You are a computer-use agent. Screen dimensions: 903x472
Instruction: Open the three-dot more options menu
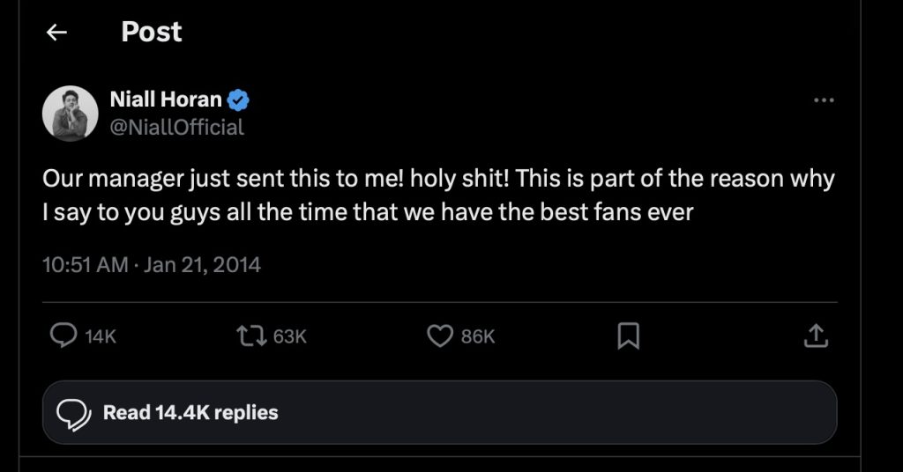coord(823,101)
